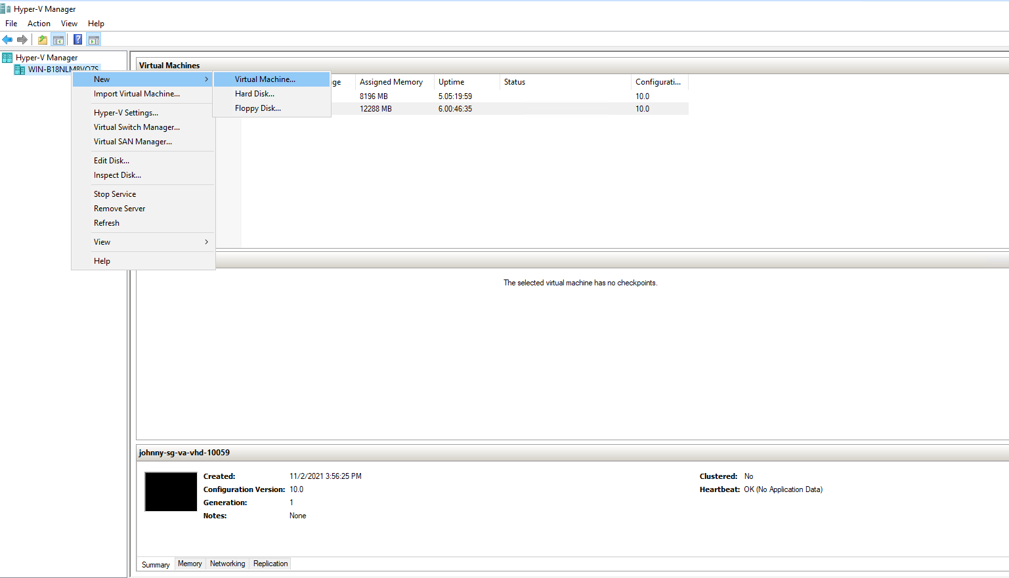Select the WIN-B18NLM8VO7S server icon
This screenshot has height=578, width=1009.
[20, 69]
